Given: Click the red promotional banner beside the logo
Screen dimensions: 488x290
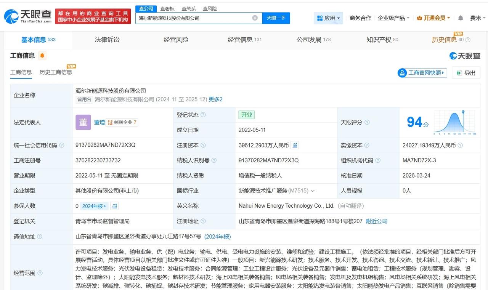Looking at the screenshot, I should pyautogui.click(x=93, y=16).
